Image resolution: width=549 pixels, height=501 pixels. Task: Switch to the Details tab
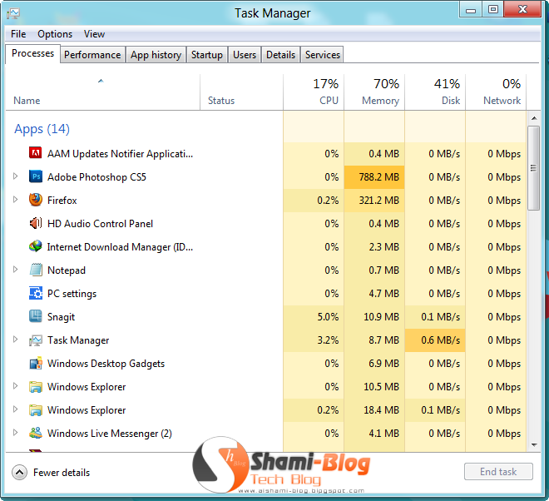[281, 55]
